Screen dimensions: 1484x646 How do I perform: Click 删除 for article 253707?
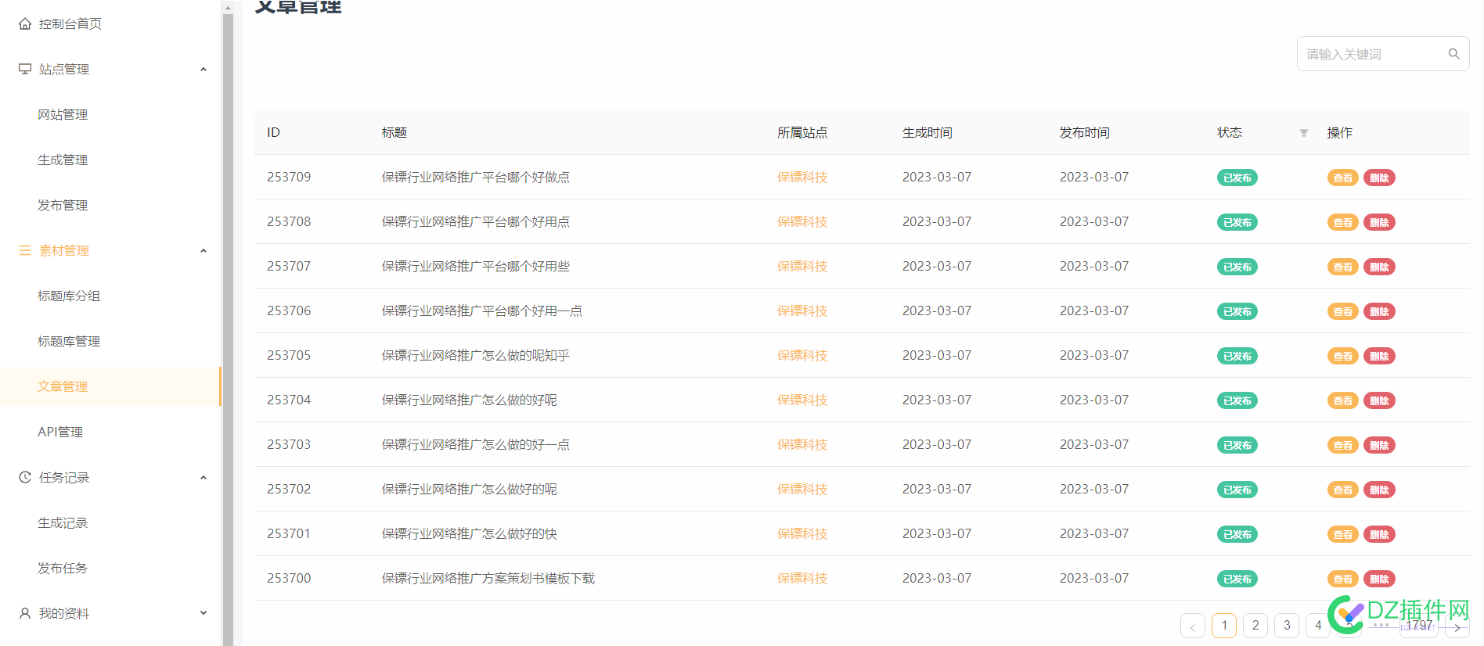(1379, 267)
